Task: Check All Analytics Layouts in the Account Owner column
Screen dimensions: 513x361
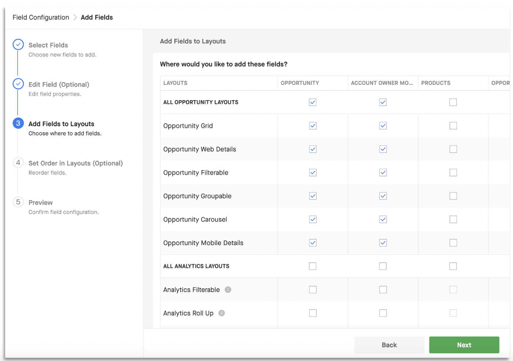Action: coord(383,266)
